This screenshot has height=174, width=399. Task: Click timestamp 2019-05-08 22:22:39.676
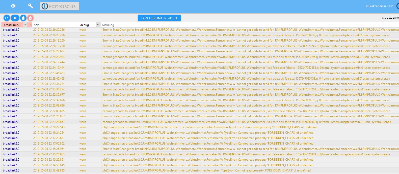(x=49, y=100)
